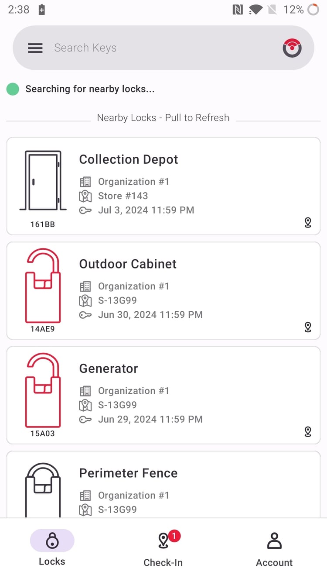Tap the green searching status indicator

(13, 89)
